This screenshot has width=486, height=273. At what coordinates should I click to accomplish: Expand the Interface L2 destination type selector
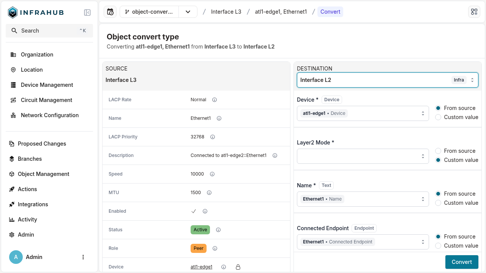coord(387,80)
